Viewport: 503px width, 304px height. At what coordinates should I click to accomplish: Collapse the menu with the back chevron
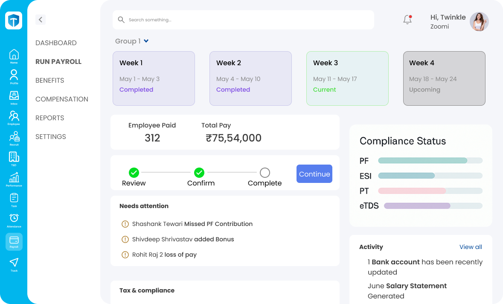pos(41,20)
